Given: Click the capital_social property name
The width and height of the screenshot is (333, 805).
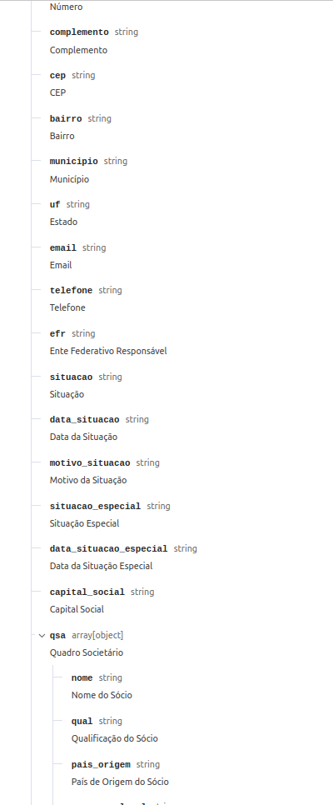Looking at the screenshot, I should pyautogui.click(x=87, y=592).
